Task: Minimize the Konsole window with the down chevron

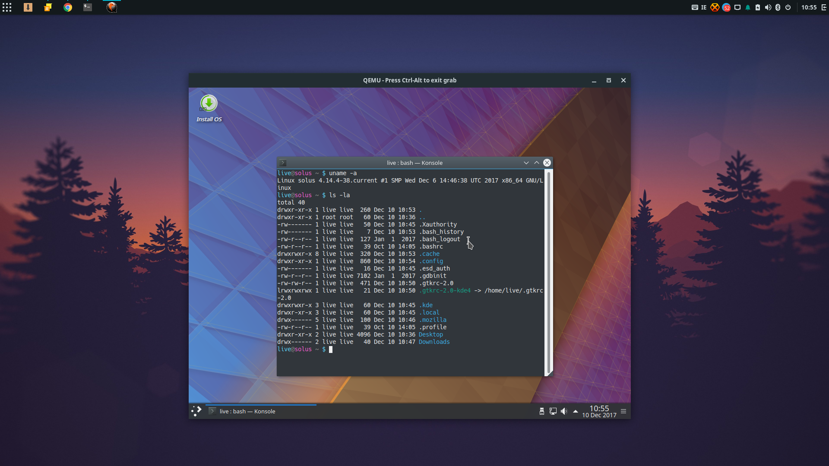Action: click(x=526, y=163)
